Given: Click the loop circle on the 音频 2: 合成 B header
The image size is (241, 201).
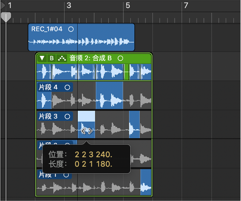Looking at the screenshot, I should click(120, 58).
